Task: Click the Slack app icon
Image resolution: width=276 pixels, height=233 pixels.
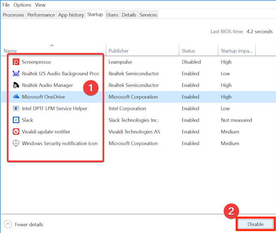Action: pos(16,120)
